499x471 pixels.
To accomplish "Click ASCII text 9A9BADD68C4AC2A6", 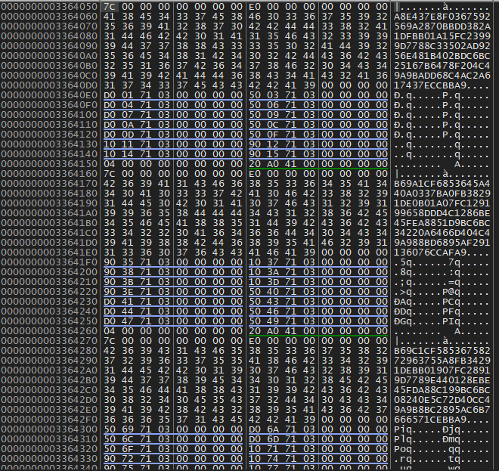I will point(442,76).
